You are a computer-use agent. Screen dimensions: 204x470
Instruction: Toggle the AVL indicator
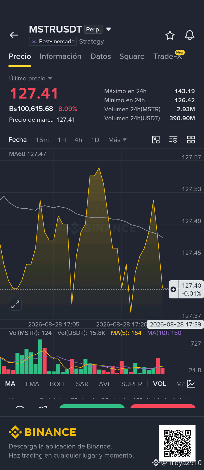(x=105, y=384)
